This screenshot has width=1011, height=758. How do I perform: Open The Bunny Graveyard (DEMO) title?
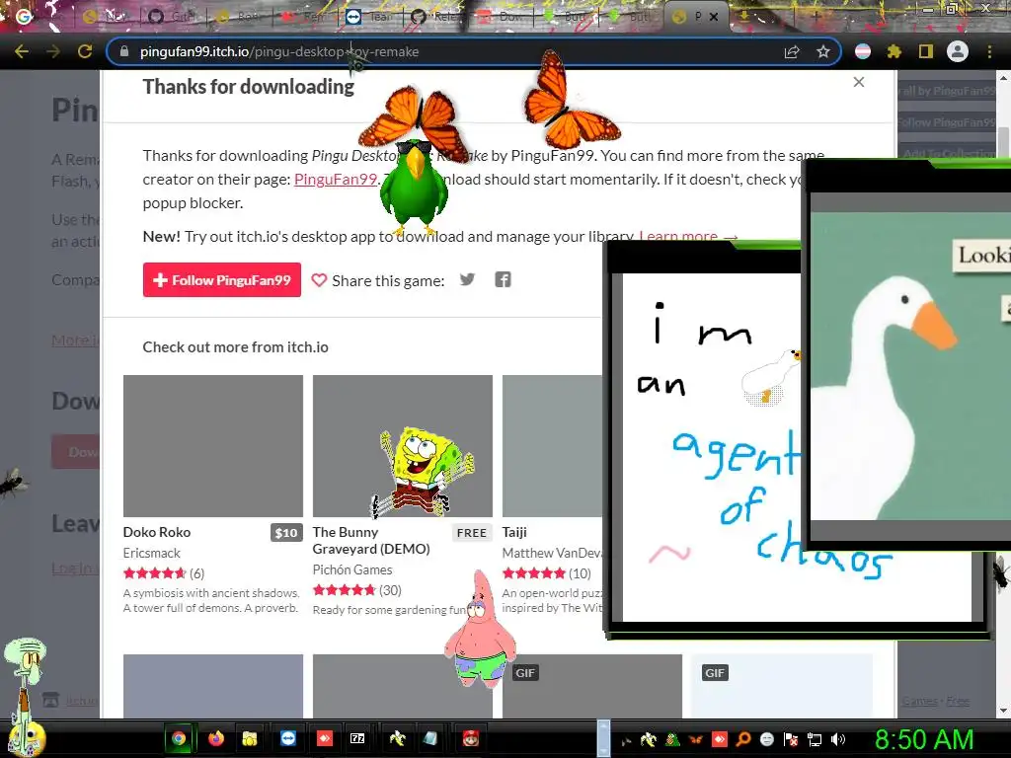pos(371,540)
